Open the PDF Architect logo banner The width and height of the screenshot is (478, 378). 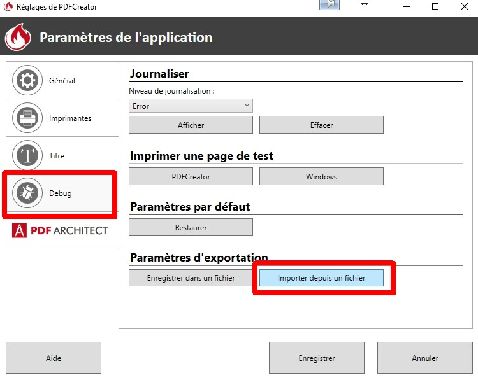pos(60,230)
